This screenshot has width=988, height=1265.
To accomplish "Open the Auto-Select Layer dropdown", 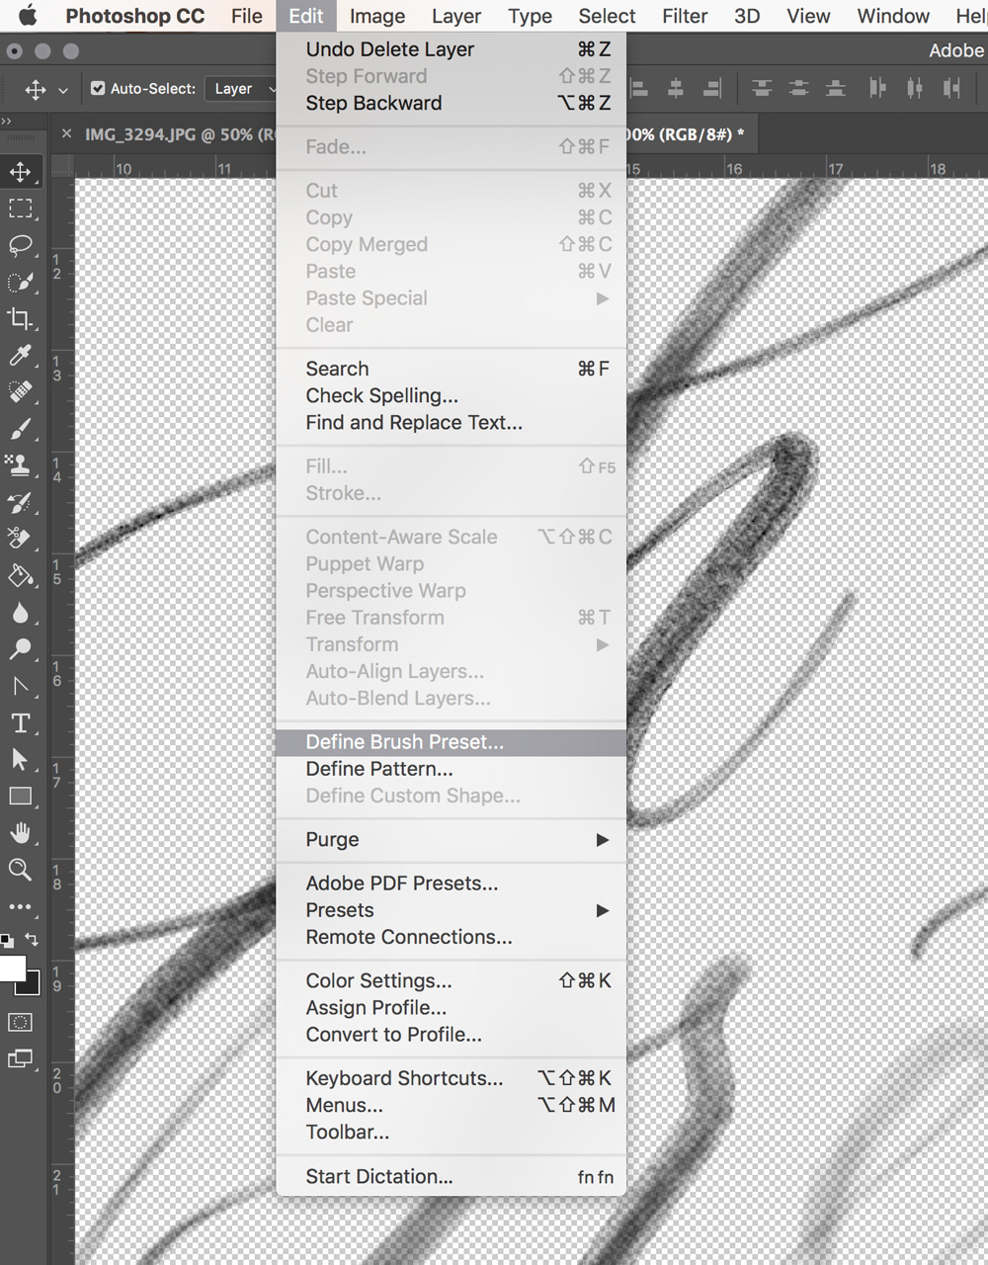I will coord(240,88).
